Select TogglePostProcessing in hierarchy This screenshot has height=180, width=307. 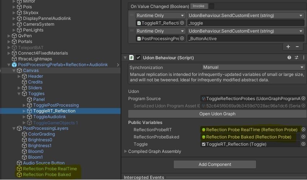tap(56, 105)
